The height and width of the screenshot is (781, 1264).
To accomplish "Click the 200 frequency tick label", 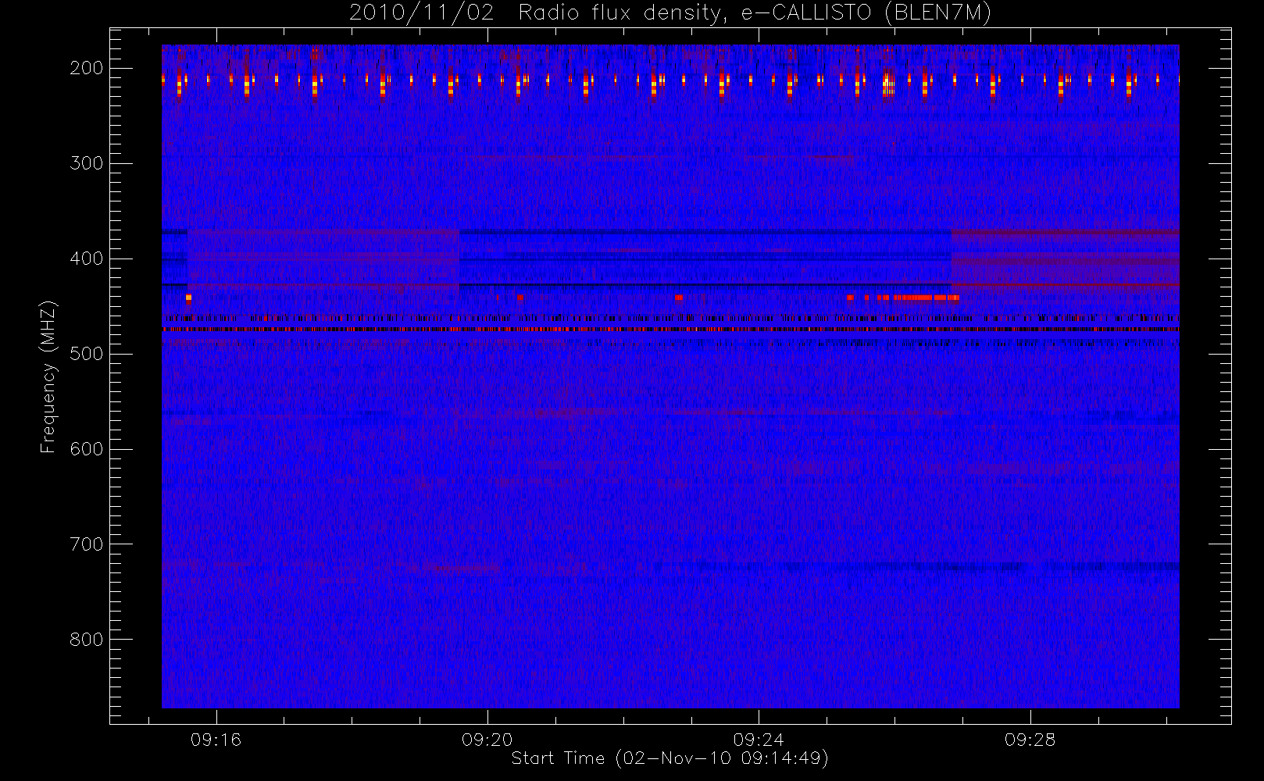I will coord(86,68).
